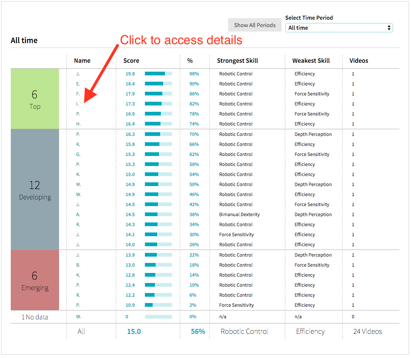Open details for trainee F.

click(x=78, y=94)
